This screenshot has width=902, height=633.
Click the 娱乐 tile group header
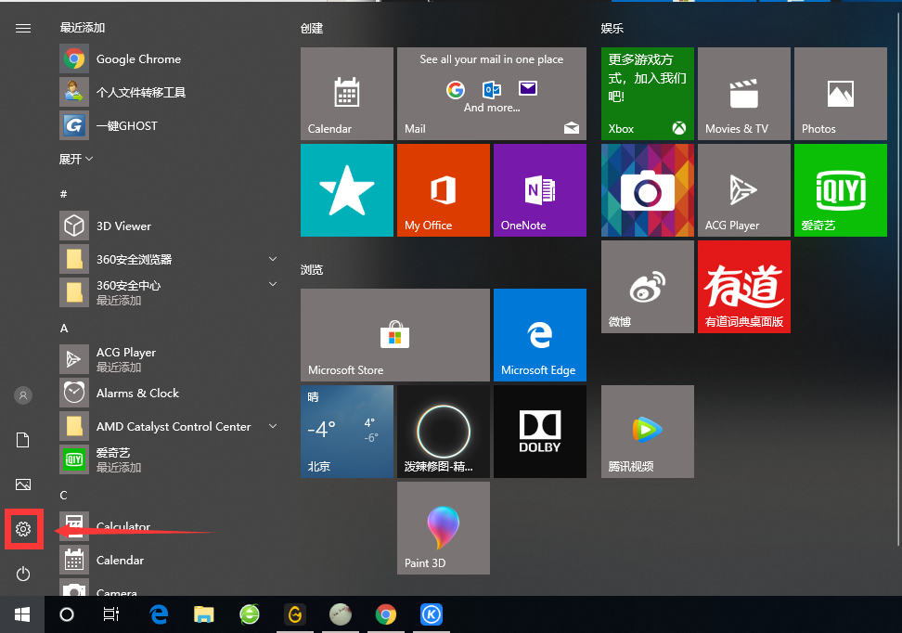612,28
